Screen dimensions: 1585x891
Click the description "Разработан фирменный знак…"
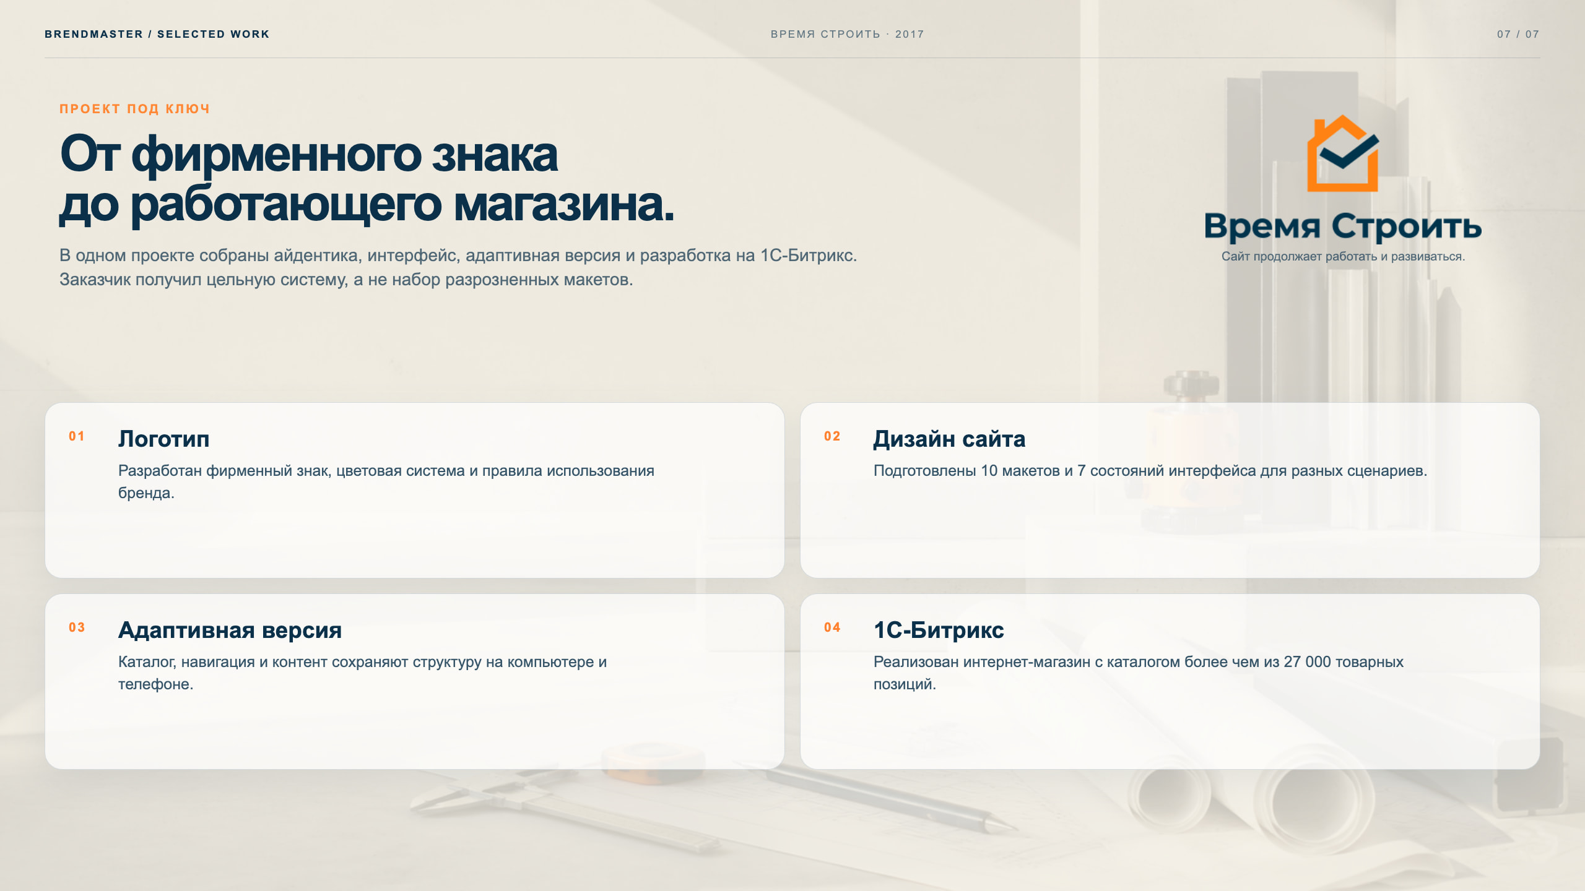(386, 481)
